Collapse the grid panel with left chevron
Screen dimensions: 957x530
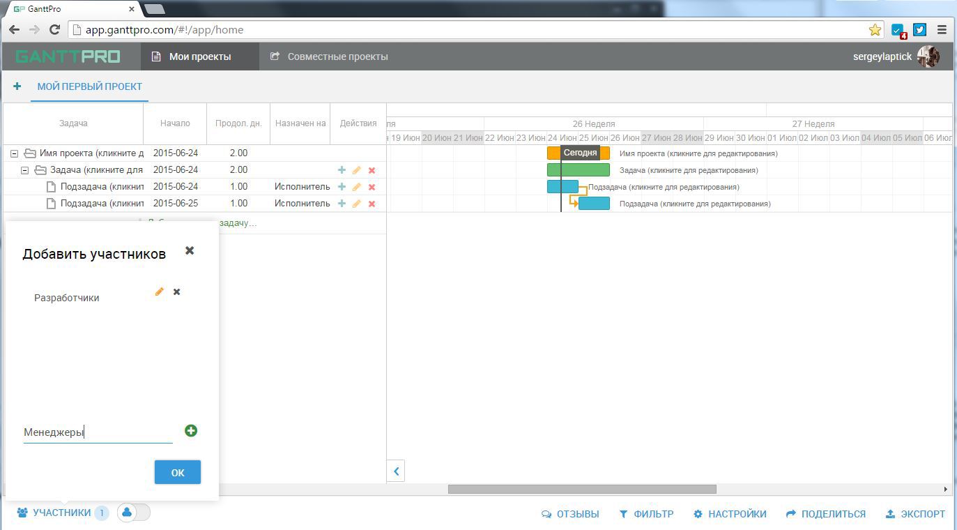[x=396, y=471]
